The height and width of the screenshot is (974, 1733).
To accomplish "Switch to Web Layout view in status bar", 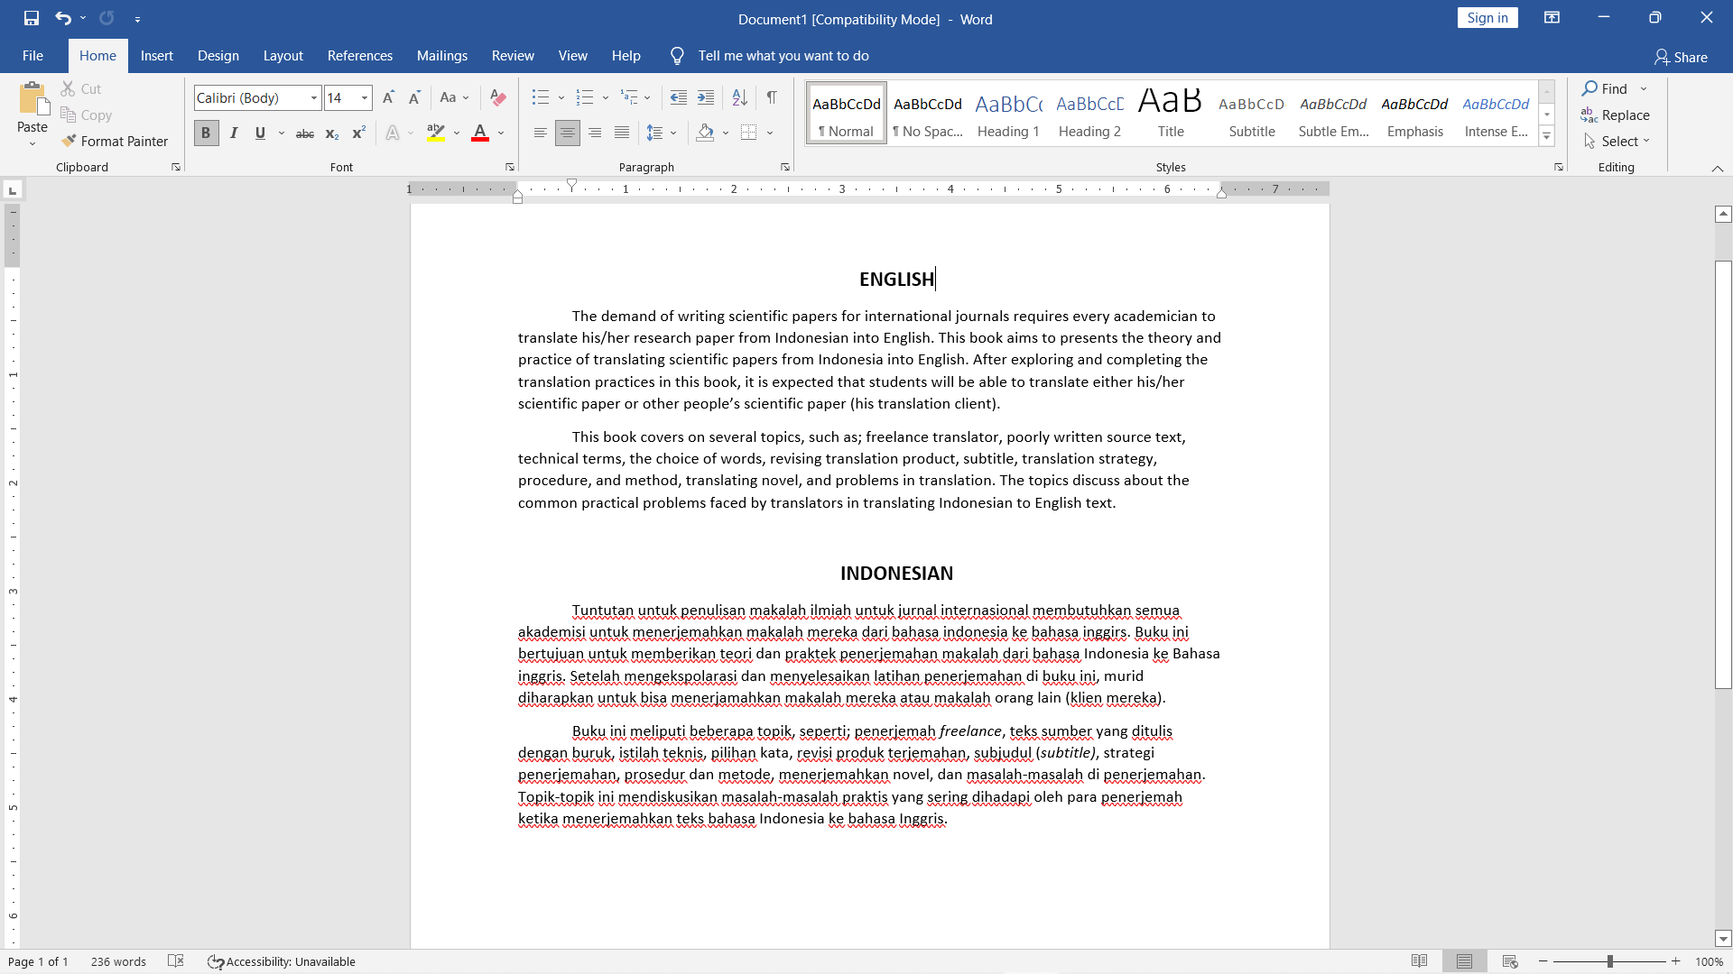I will (x=1510, y=961).
